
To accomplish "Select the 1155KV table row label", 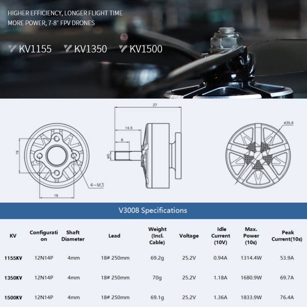I will point(13,258).
